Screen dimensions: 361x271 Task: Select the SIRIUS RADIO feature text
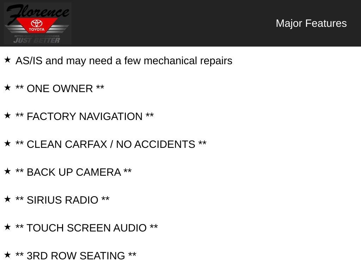coord(62,200)
